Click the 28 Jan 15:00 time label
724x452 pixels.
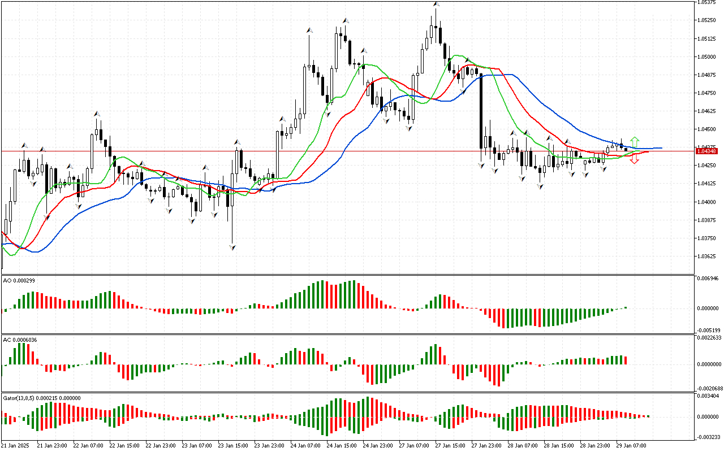[559, 446]
